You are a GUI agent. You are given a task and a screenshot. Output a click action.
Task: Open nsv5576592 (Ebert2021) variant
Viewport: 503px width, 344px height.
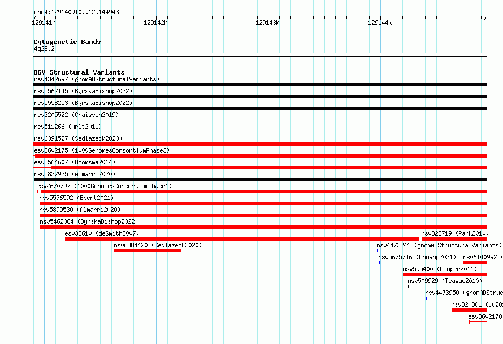[76, 198]
